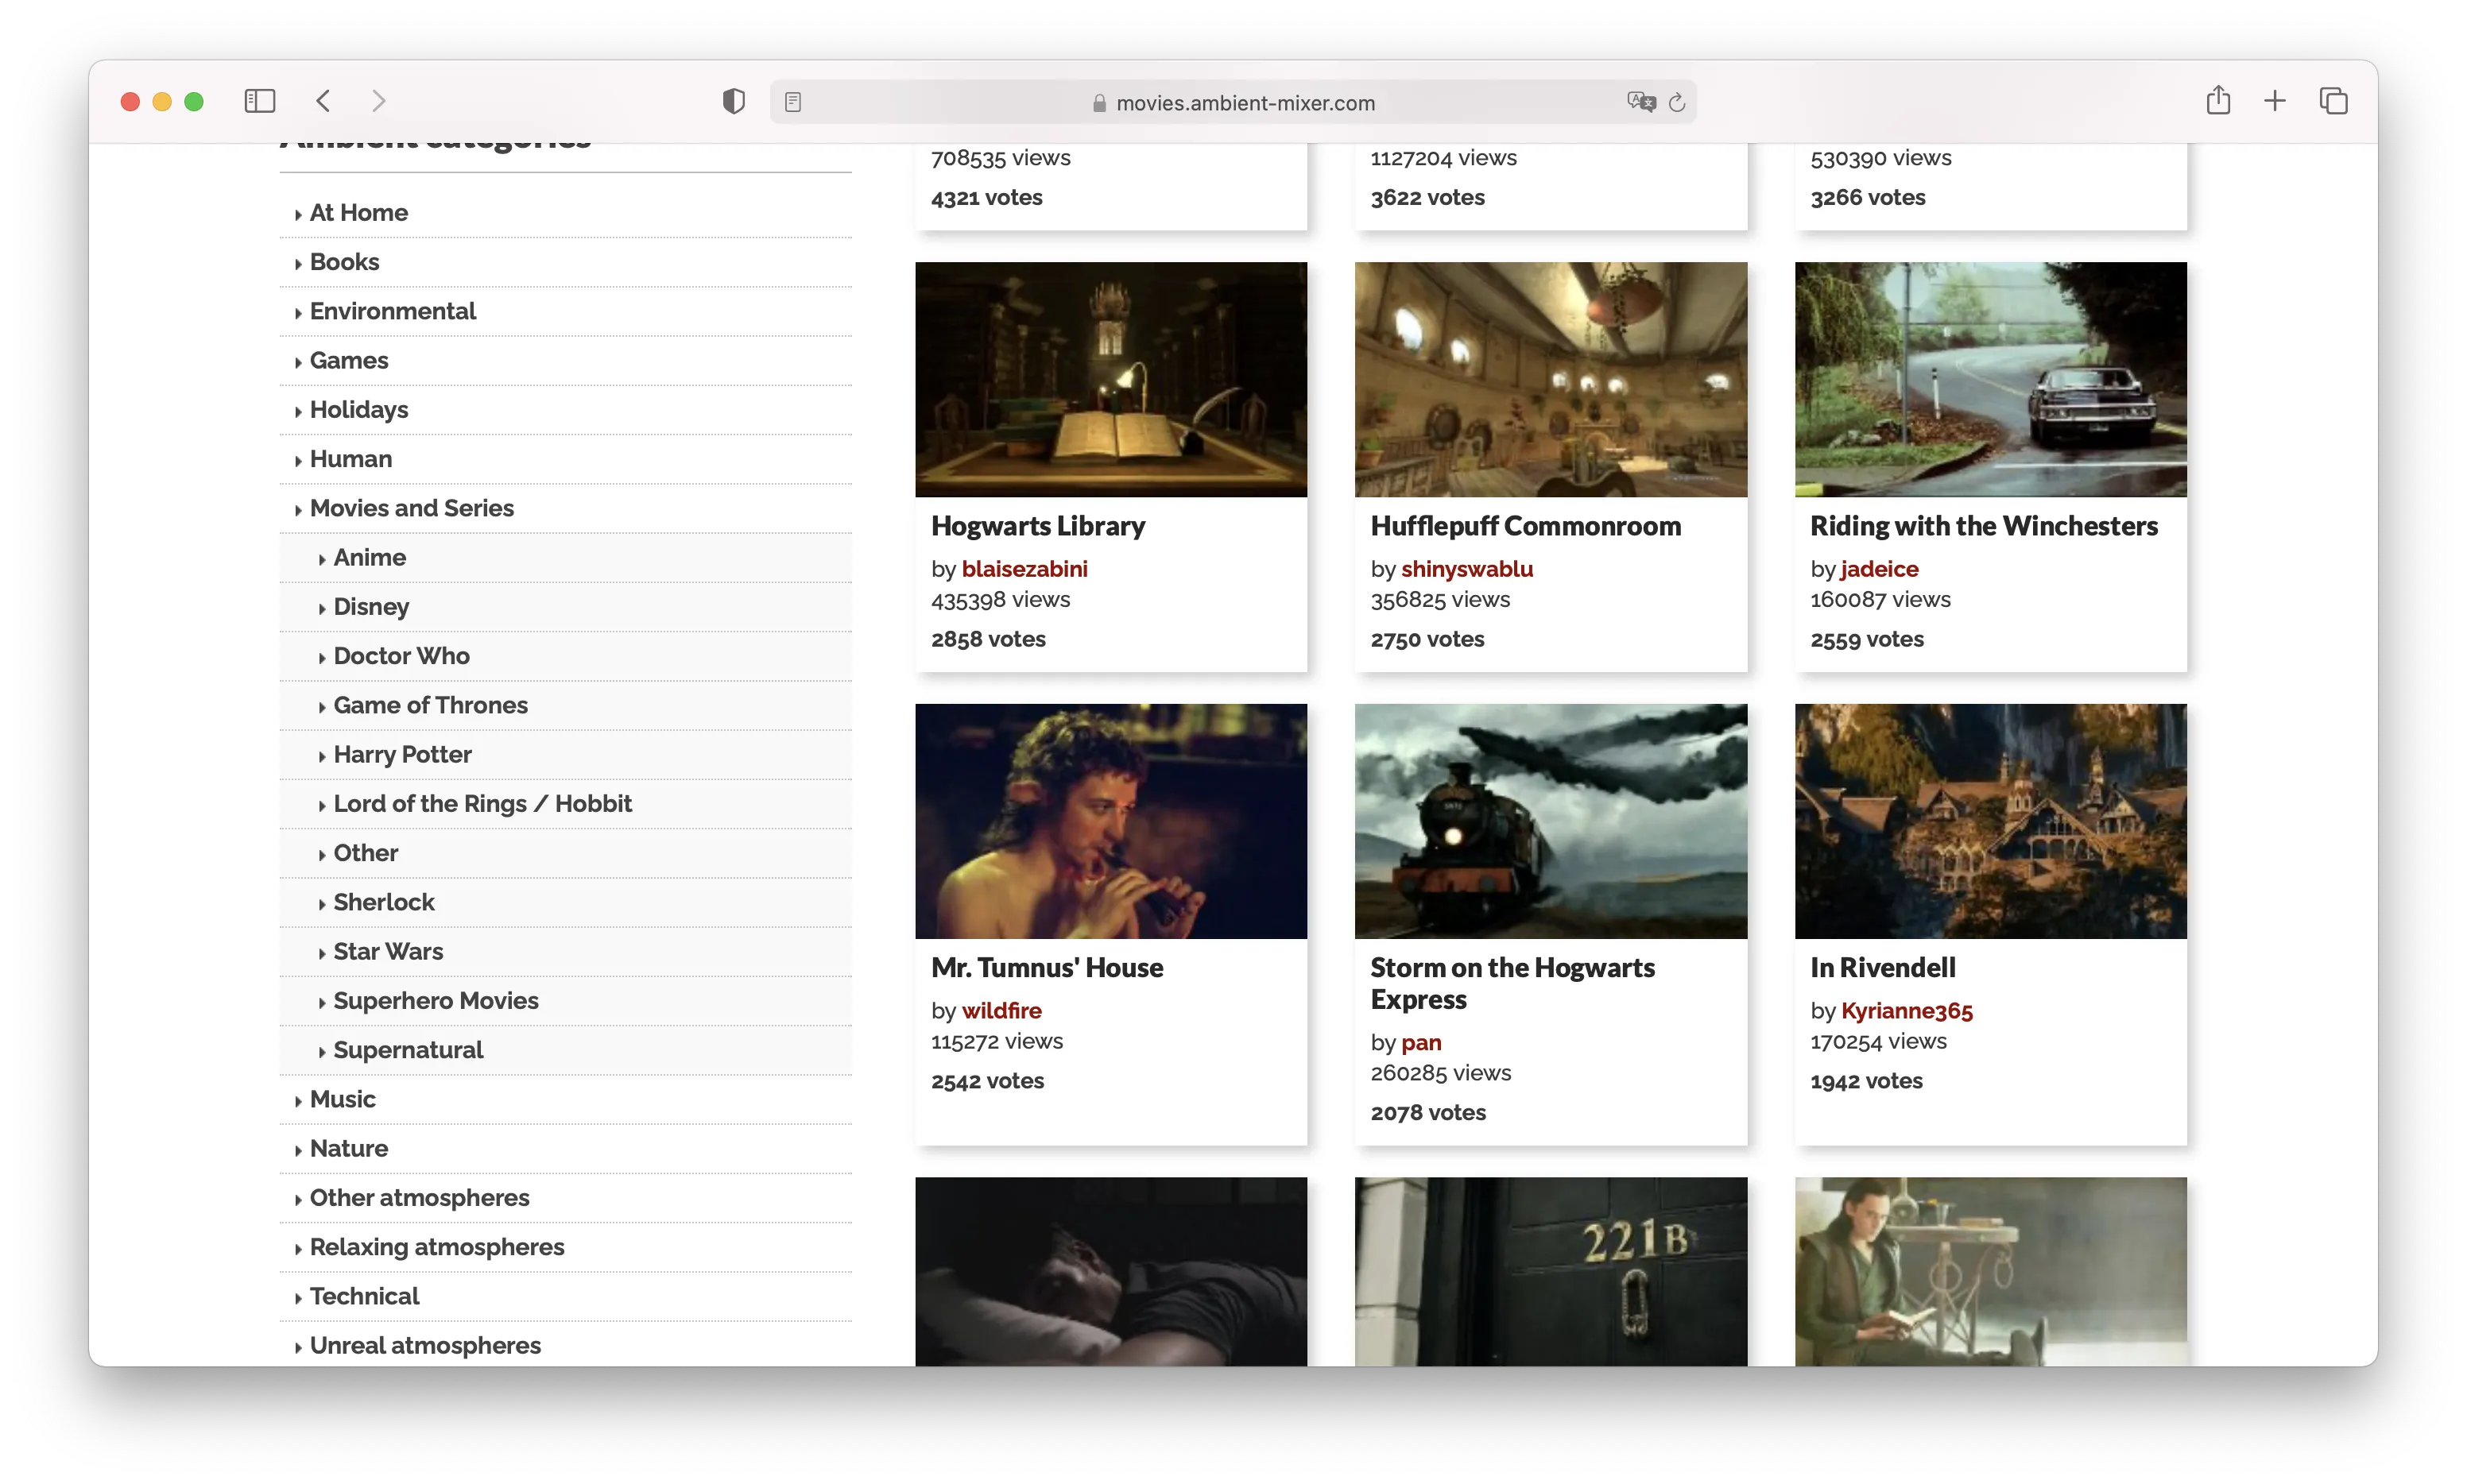The image size is (2467, 1484).
Task: Visit author blaisezabini's profile
Action: click(1024, 569)
